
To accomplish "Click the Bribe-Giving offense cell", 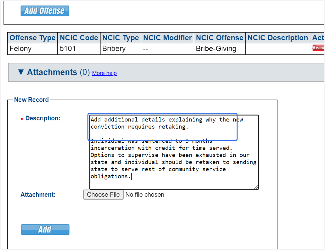I will [220, 49].
